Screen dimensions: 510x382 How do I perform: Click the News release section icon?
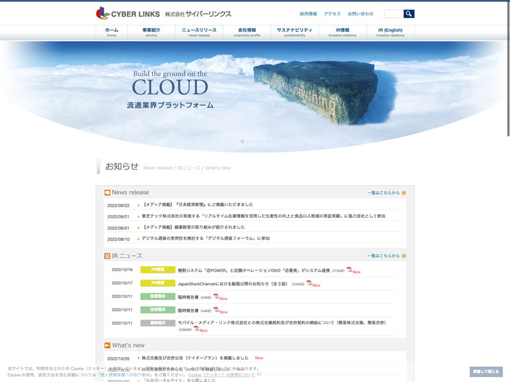point(107,192)
